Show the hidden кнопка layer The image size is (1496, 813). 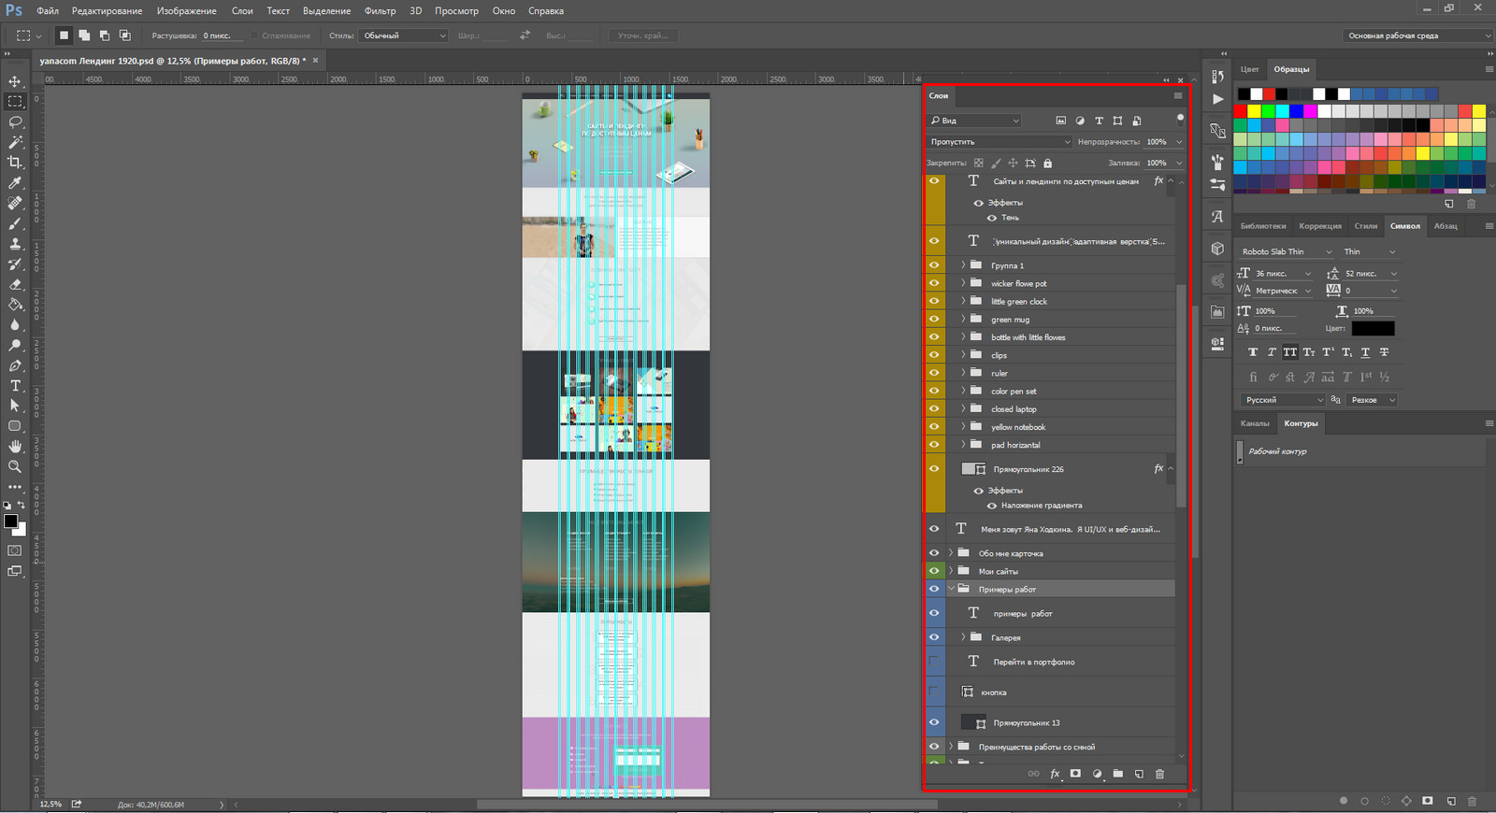pyautogui.click(x=934, y=692)
